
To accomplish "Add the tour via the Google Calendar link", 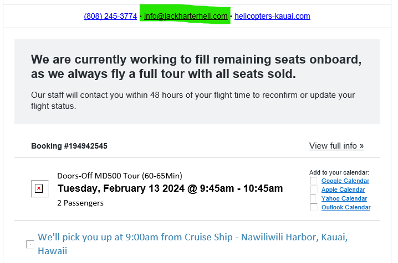I will coord(345,181).
